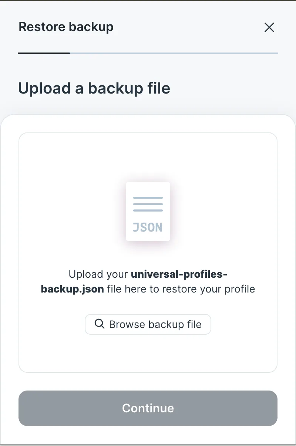Click the JSON label on file icon
Viewport: 296px width, 446px height.
pyautogui.click(x=148, y=227)
